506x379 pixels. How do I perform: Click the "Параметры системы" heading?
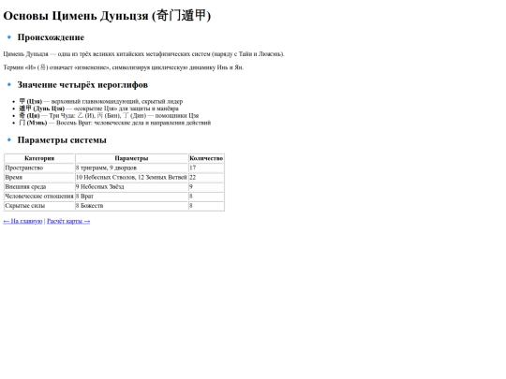pos(62,139)
